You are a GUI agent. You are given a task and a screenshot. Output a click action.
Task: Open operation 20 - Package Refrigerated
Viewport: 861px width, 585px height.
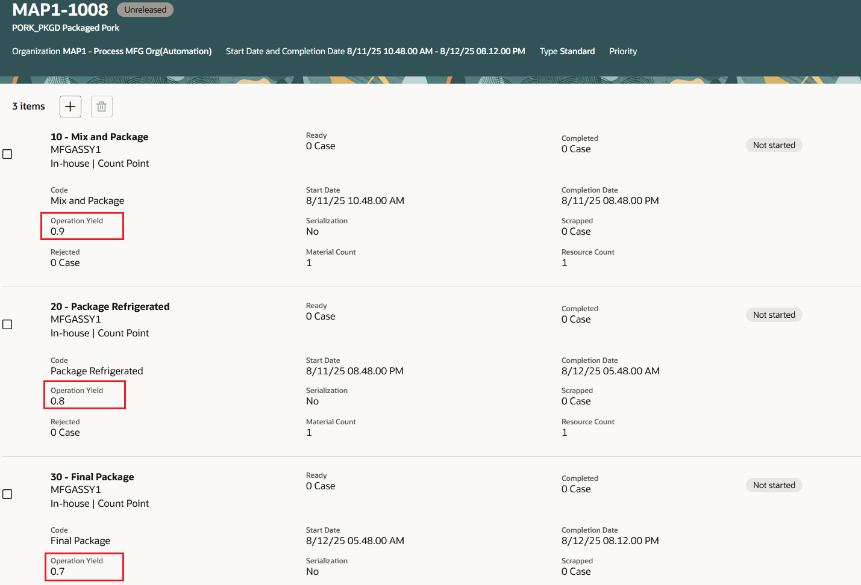[x=110, y=306]
